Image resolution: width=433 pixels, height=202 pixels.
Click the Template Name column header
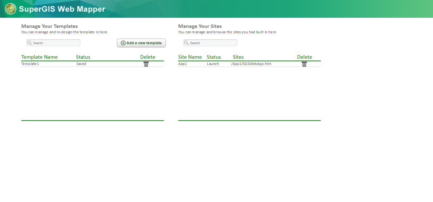tap(39, 57)
